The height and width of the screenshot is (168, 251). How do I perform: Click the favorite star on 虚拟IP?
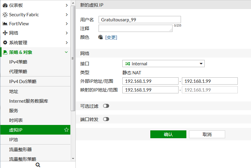(66, 130)
